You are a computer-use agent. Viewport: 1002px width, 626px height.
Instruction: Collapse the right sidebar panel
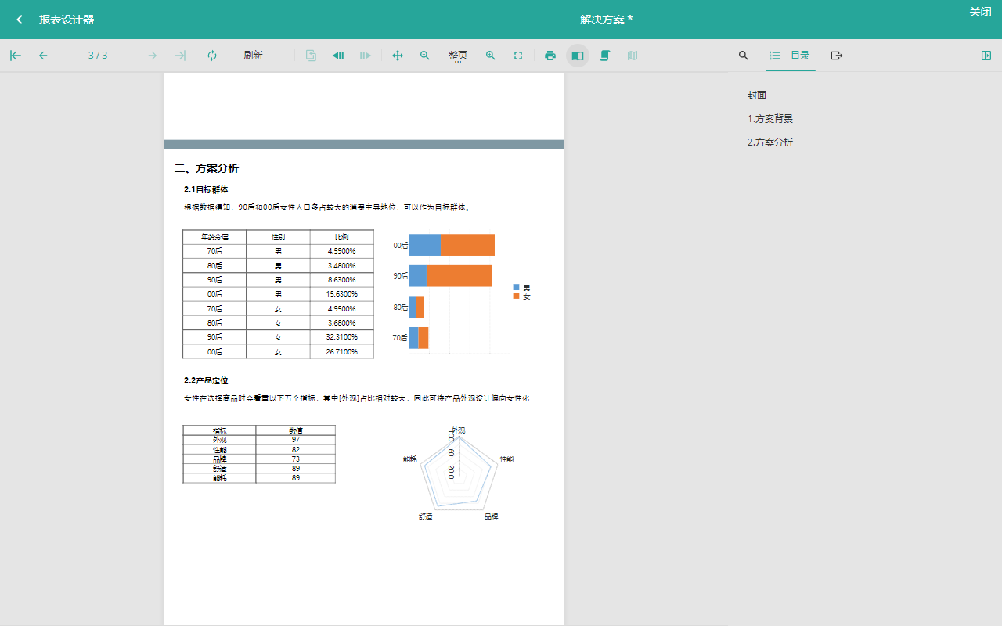[986, 56]
